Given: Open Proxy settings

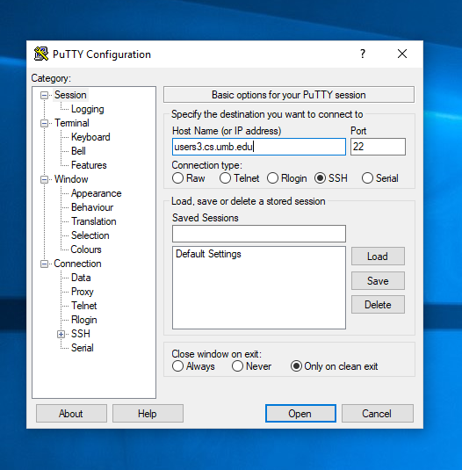Looking at the screenshot, I should click(x=83, y=292).
